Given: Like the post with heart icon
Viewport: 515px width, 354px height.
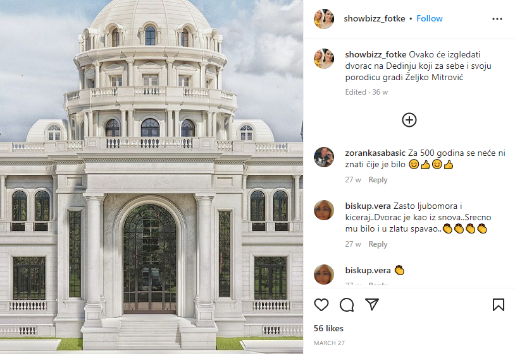Looking at the screenshot, I should [321, 305].
